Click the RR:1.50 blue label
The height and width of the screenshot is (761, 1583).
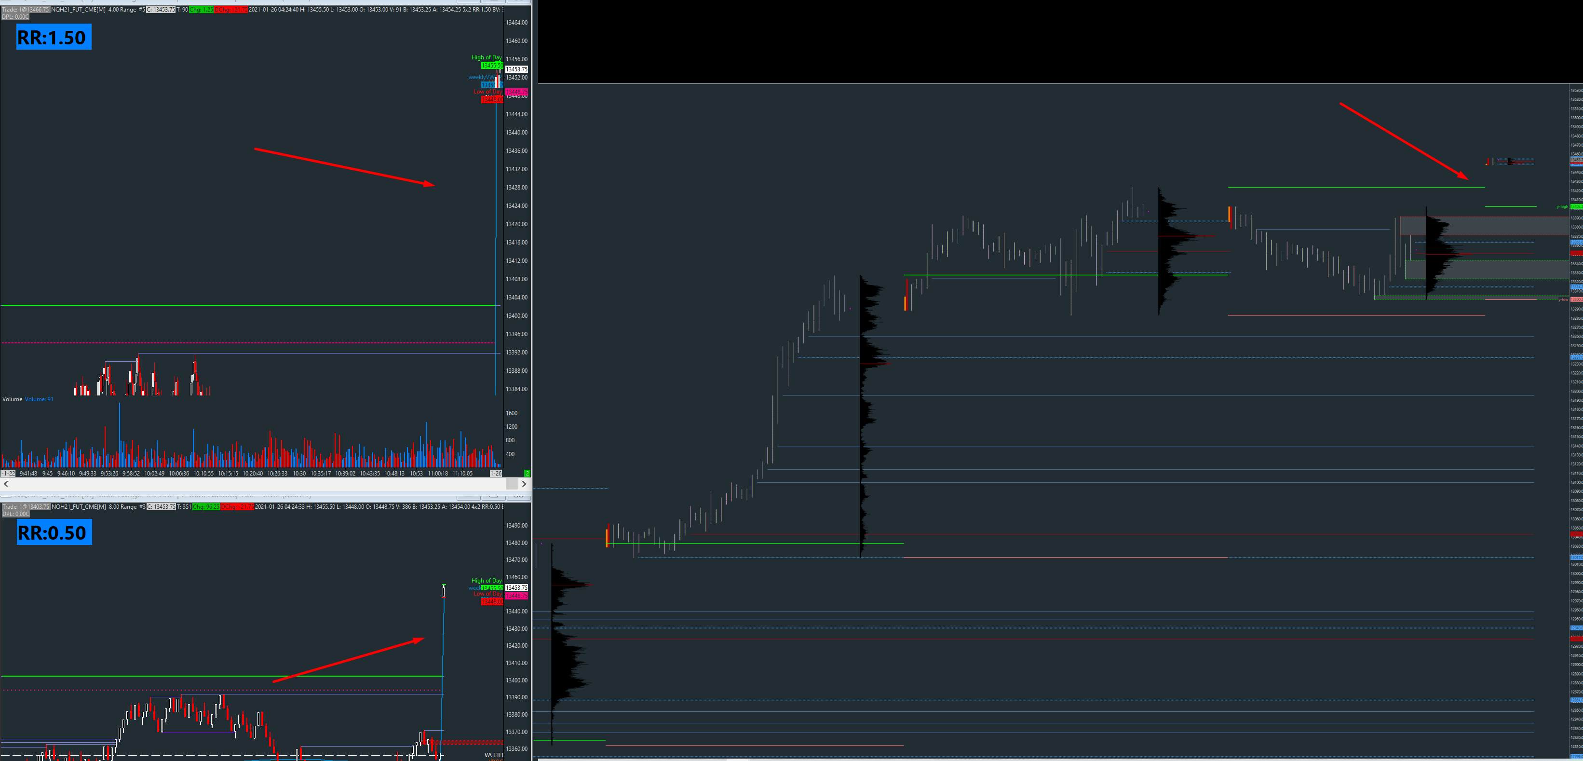[54, 37]
